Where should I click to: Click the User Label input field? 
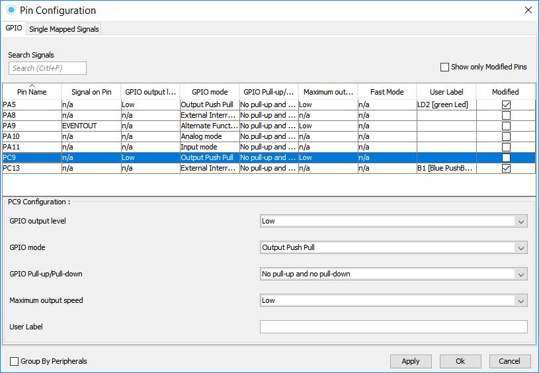tap(394, 327)
